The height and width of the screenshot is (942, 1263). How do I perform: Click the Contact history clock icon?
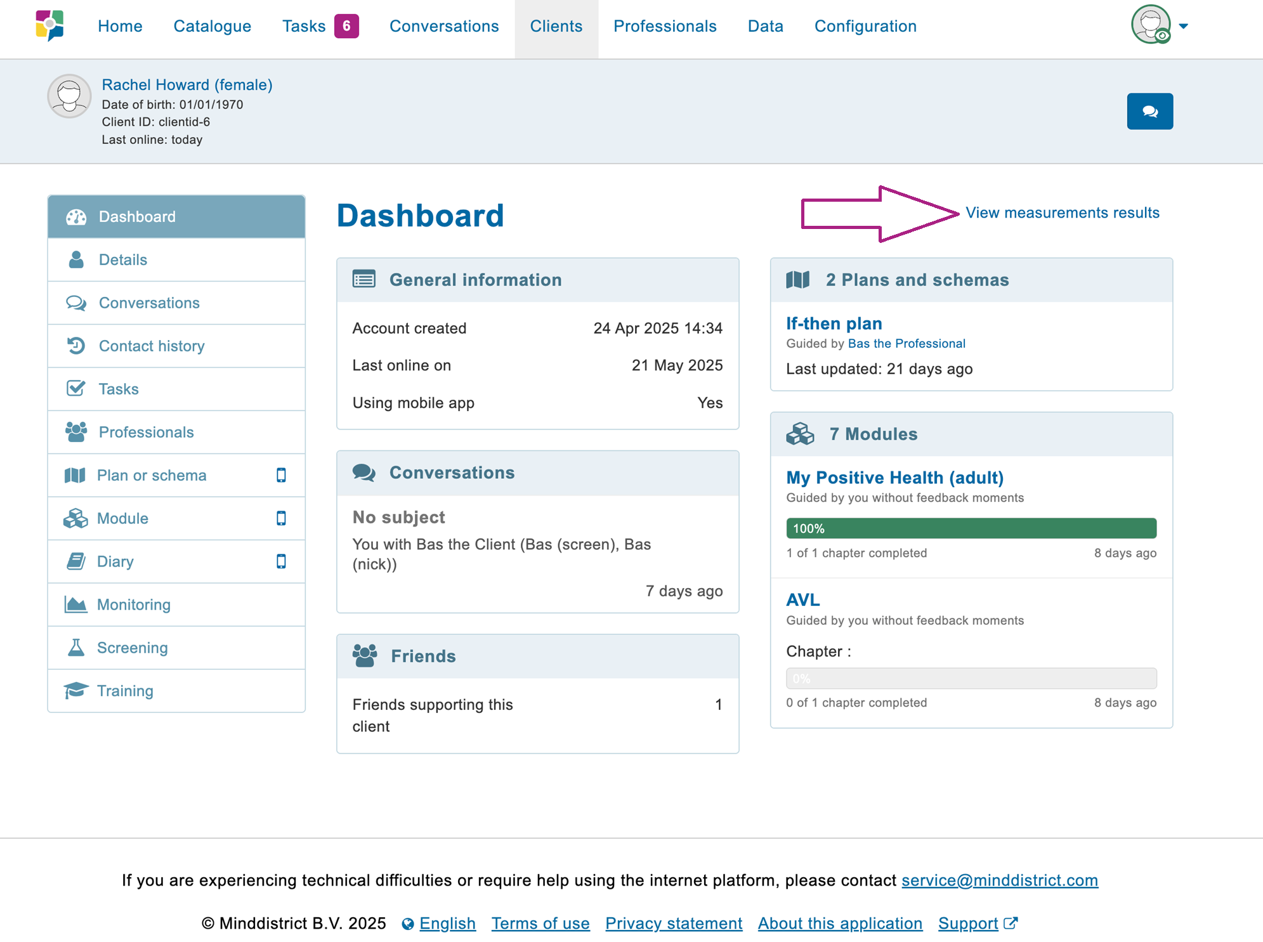[76, 346]
